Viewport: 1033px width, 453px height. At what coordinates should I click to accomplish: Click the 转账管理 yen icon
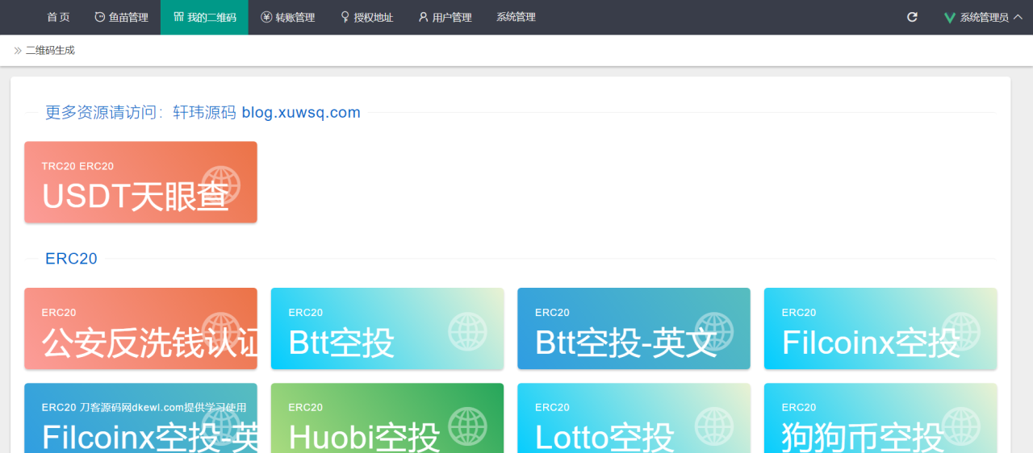(x=266, y=17)
